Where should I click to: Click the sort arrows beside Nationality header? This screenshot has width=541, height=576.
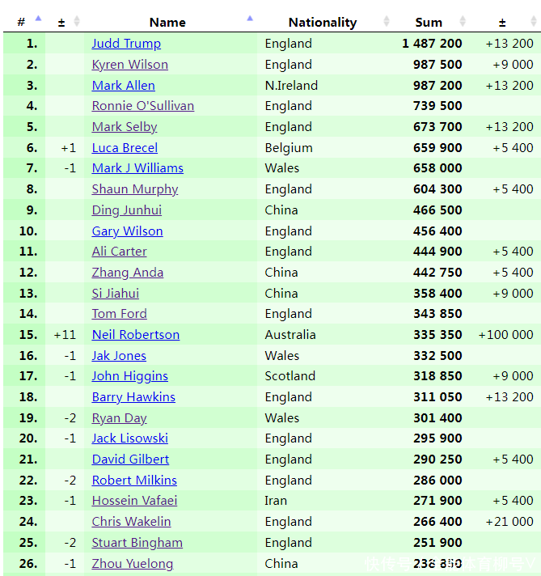coord(387,21)
